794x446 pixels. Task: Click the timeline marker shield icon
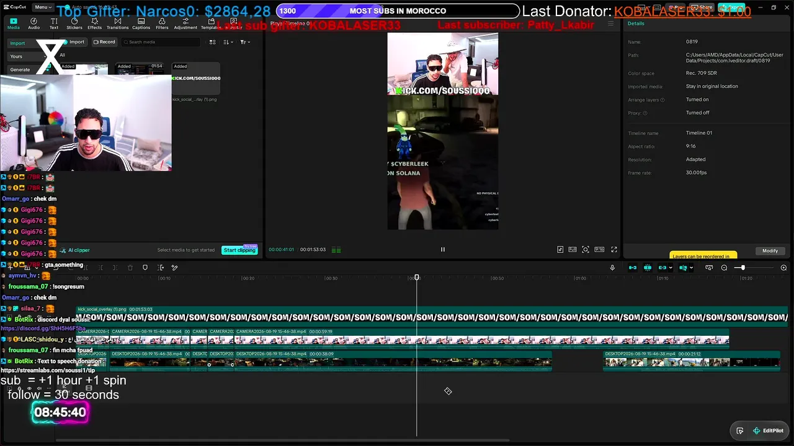(x=145, y=268)
